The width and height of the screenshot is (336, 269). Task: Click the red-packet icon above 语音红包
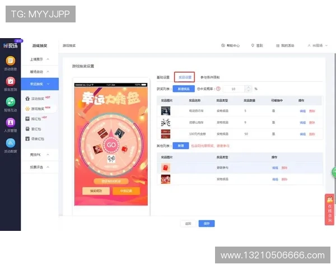pos(27,129)
